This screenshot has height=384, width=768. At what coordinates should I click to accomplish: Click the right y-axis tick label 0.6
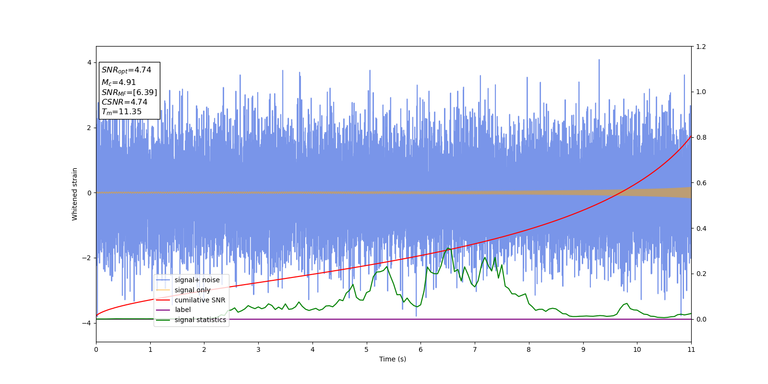pos(701,183)
